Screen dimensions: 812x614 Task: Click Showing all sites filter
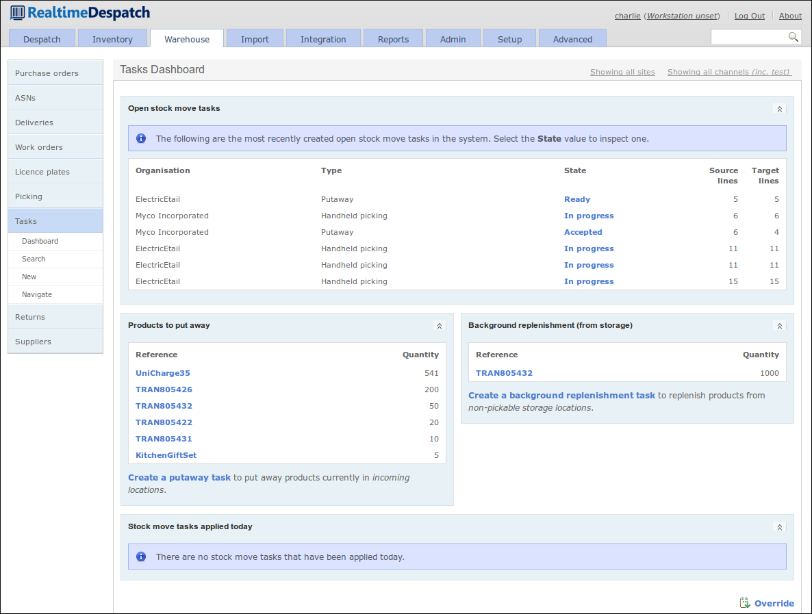click(x=622, y=72)
